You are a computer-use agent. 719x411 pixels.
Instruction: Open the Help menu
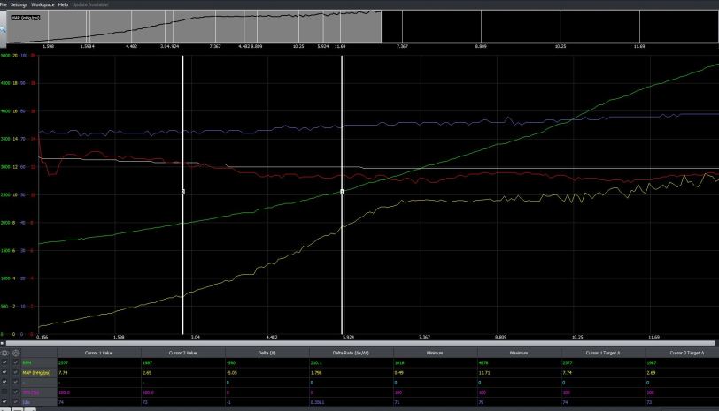(x=63, y=4)
